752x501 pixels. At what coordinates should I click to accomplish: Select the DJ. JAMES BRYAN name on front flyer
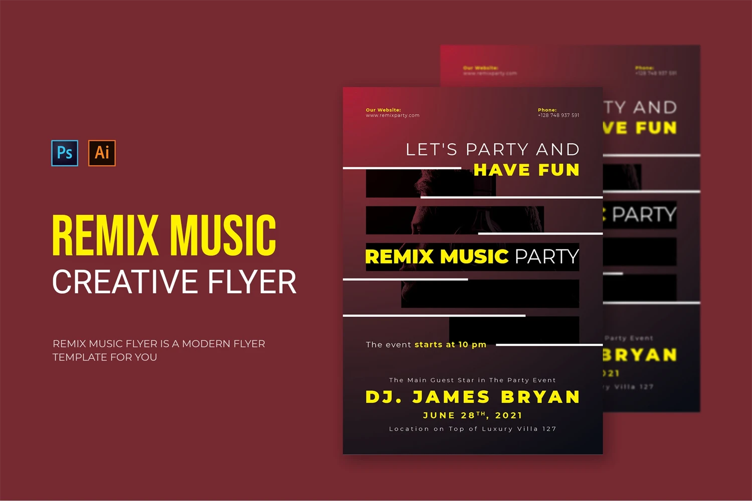[472, 397]
